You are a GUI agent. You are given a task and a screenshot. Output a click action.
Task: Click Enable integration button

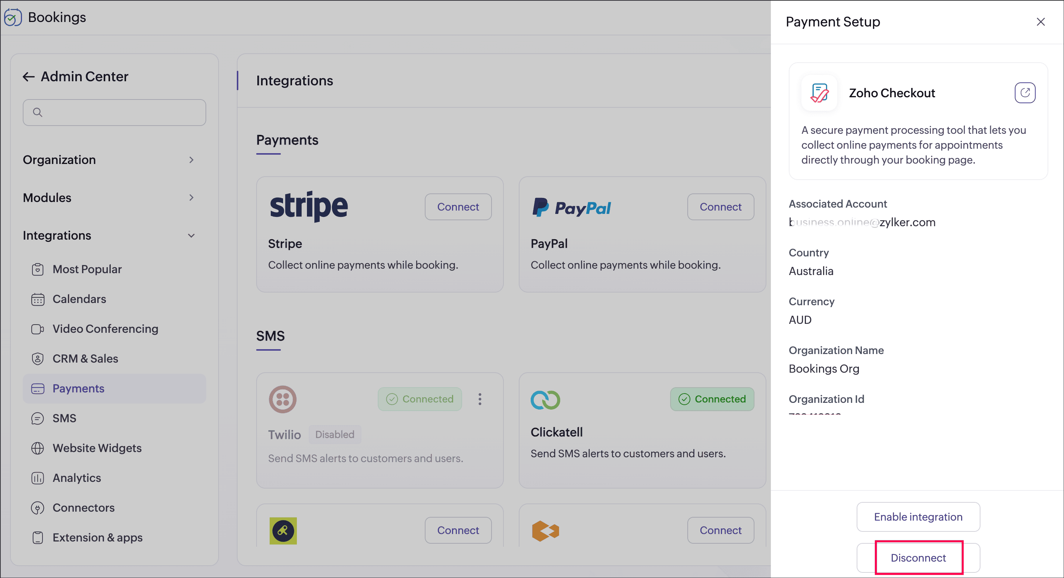pos(918,517)
